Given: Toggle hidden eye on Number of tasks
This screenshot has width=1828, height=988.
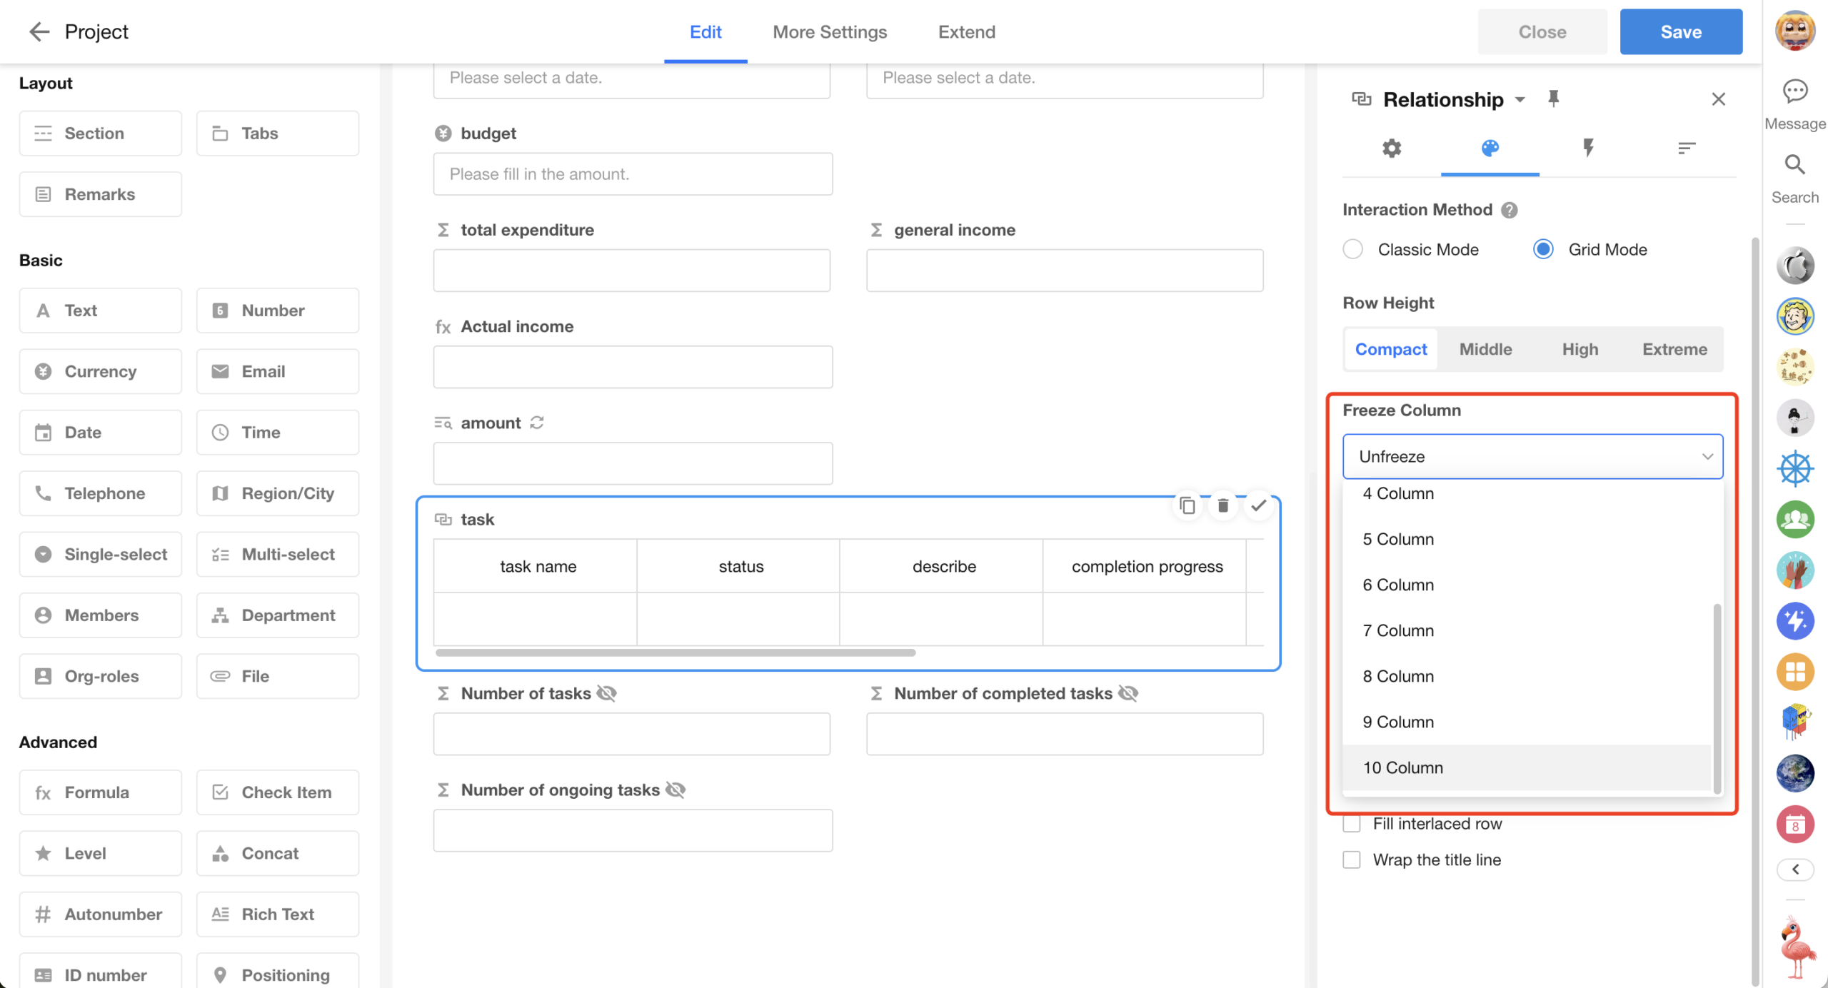Looking at the screenshot, I should (x=606, y=693).
